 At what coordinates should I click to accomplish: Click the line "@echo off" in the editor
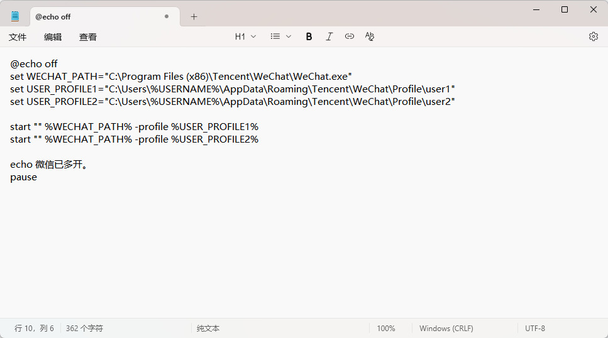click(x=34, y=63)
